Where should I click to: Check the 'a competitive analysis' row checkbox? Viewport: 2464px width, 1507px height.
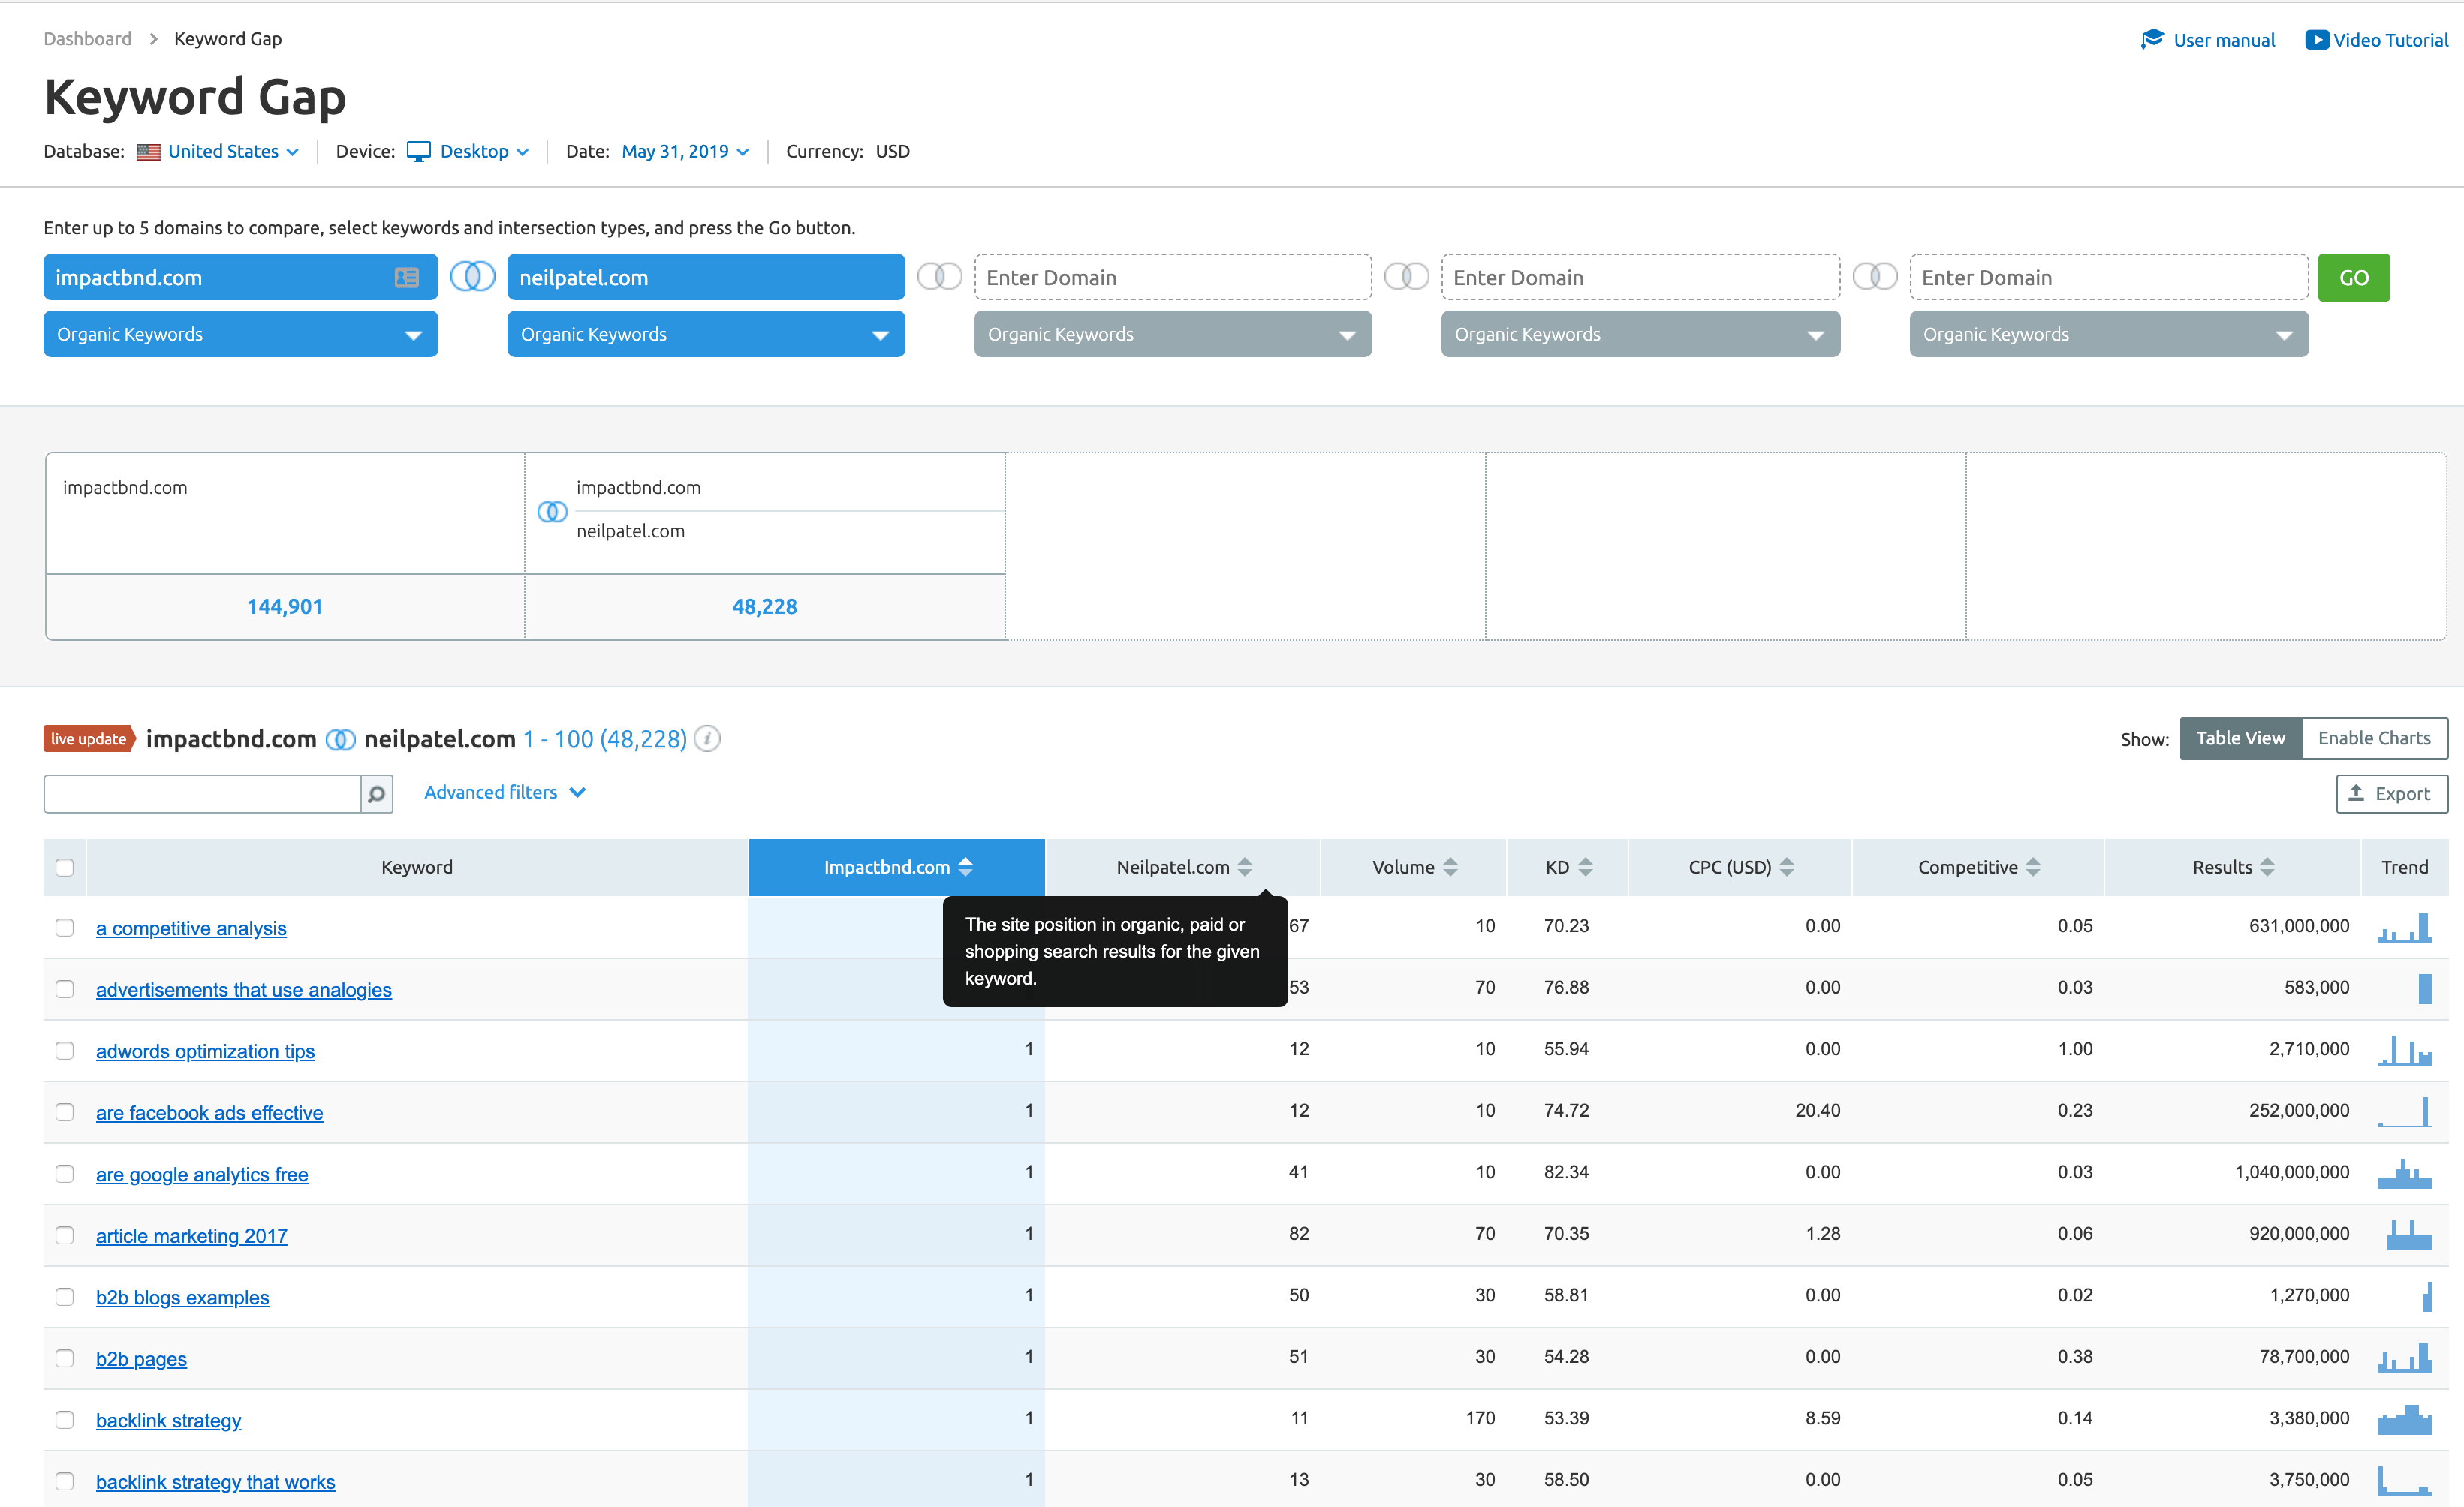64,928
